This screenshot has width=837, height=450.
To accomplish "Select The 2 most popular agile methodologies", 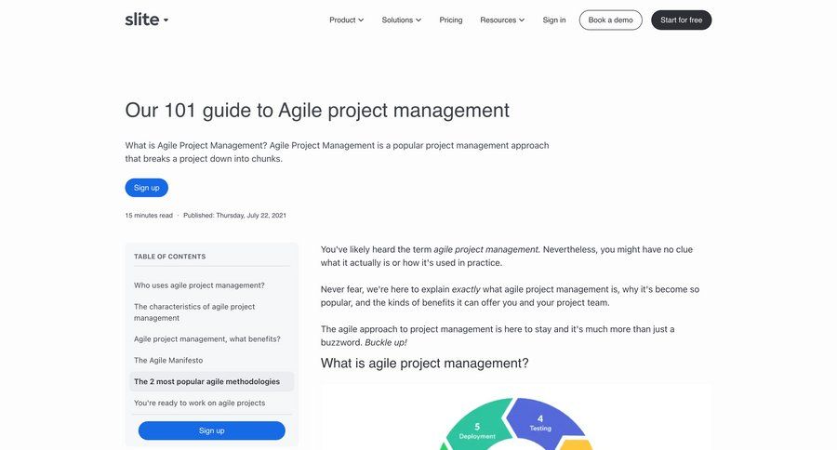I will tap(206, 381).
